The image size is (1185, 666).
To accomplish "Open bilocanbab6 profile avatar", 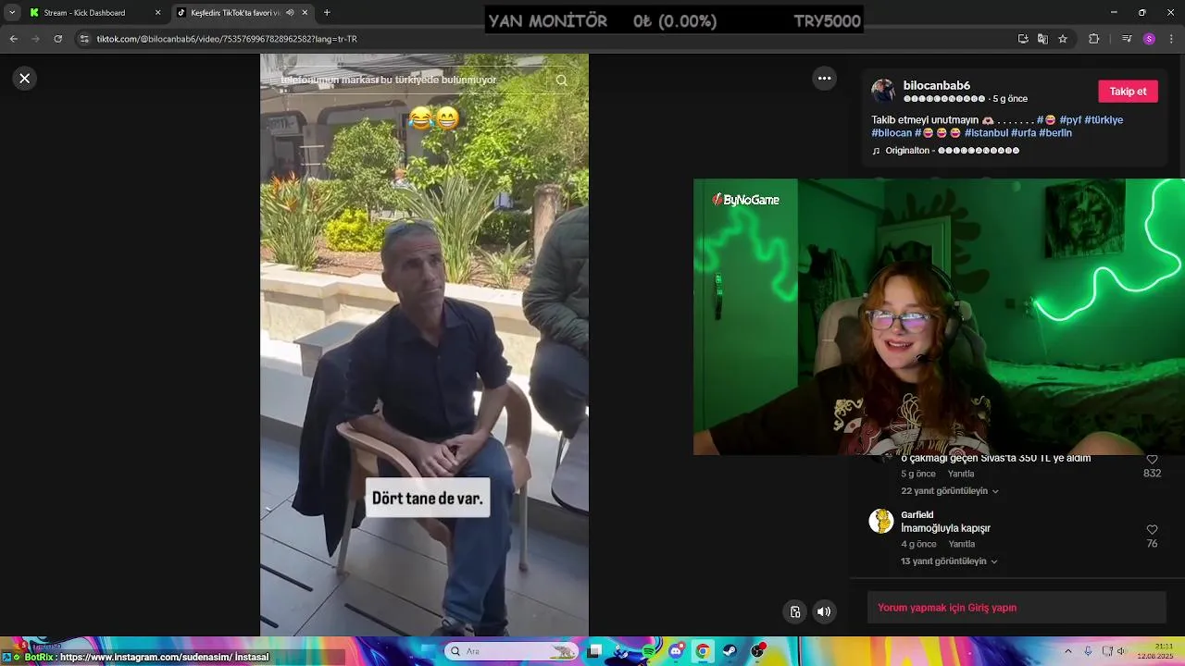I will pos(883,91).
